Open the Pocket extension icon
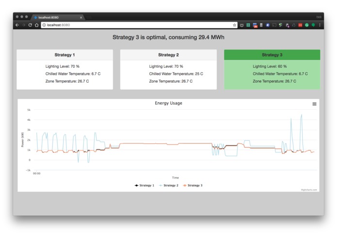 click(x=241, y=25)
